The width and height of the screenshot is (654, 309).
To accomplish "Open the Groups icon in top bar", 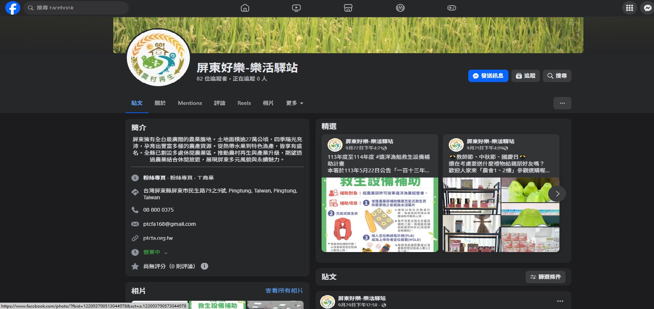I will [400, 8].
